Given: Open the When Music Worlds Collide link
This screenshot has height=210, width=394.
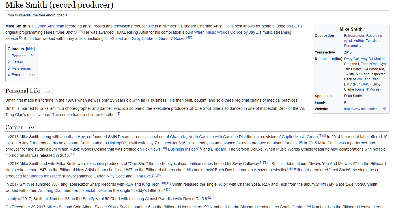Looking at the screenshot, I should click(218, 32).
